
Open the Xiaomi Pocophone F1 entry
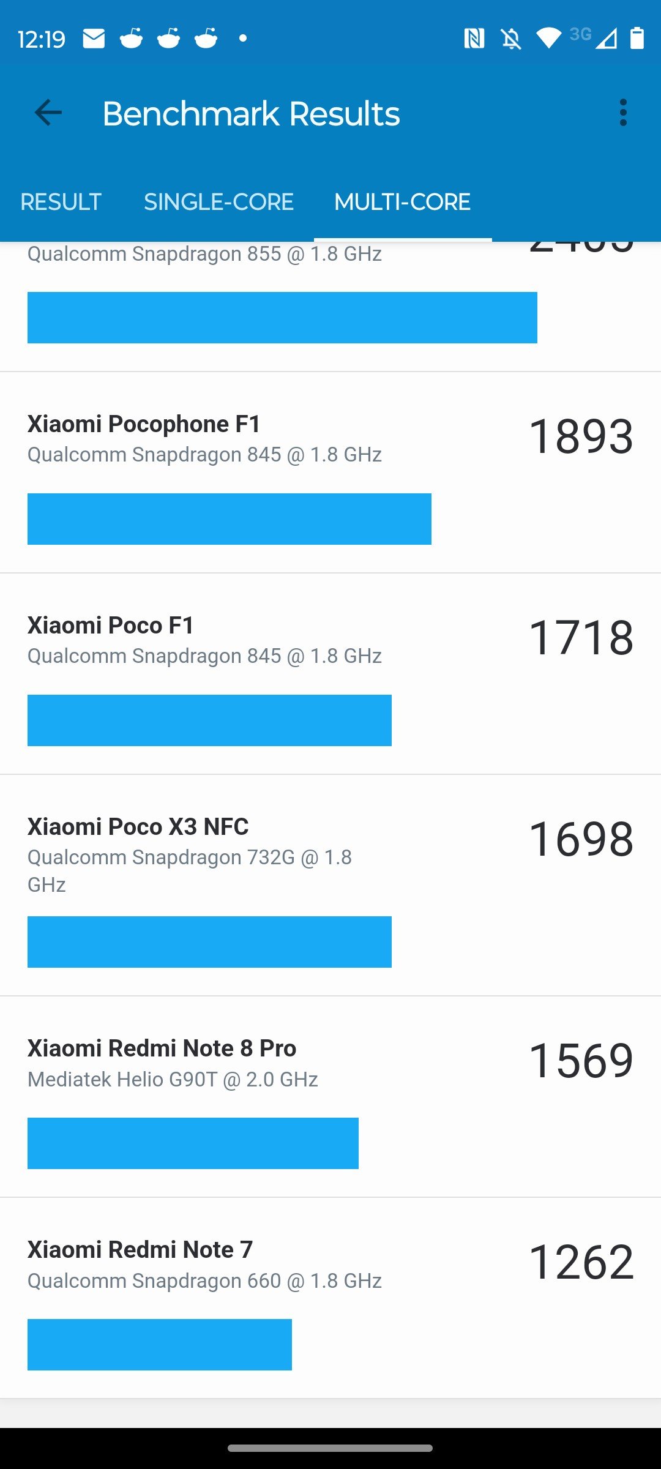click(330, 473)
